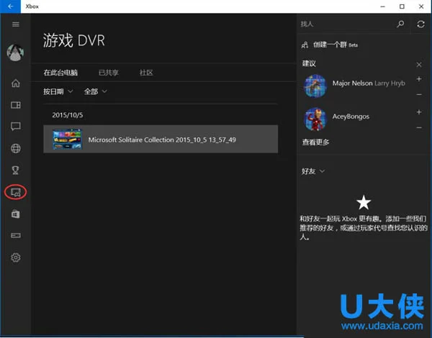This screenshot has height=338, width=432.
Task: Maximize the Xbox window
Action: [402, 6]
